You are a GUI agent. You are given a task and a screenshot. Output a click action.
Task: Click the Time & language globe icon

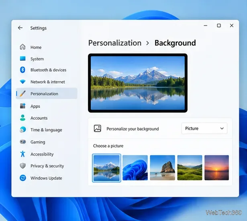23,129
